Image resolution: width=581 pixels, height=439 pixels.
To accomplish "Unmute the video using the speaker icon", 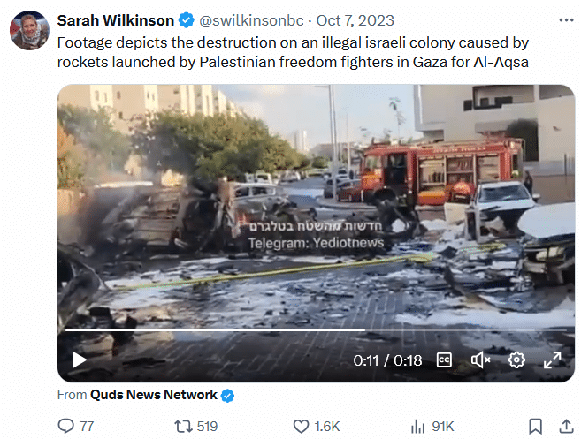I will [480, 360].
